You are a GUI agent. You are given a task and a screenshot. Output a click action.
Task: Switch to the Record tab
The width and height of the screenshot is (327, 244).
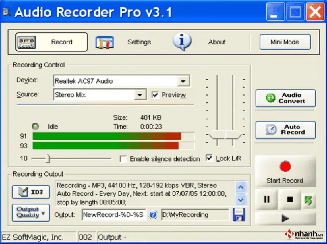tap(51, 42)
